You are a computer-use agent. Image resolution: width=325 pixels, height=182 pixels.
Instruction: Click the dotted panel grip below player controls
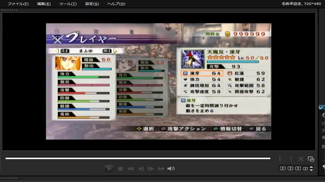coord(9,178)
